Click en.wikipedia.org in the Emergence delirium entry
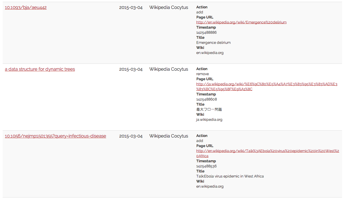This screenshot has width=345, height=199. click(210, 53)
